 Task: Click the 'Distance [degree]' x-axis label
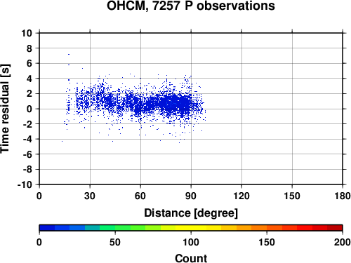pos(191,213)
